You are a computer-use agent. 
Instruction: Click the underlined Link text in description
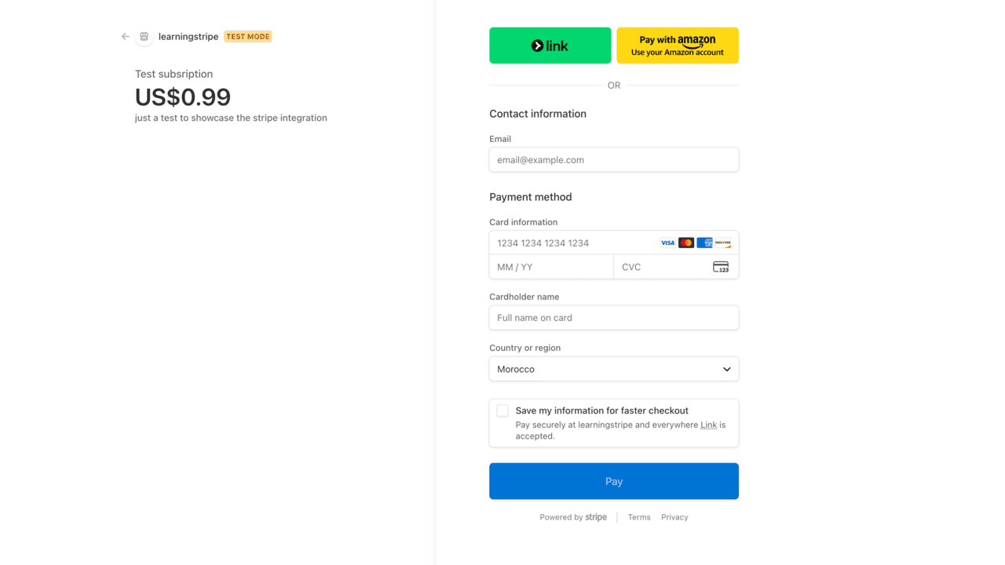(708, 425)
